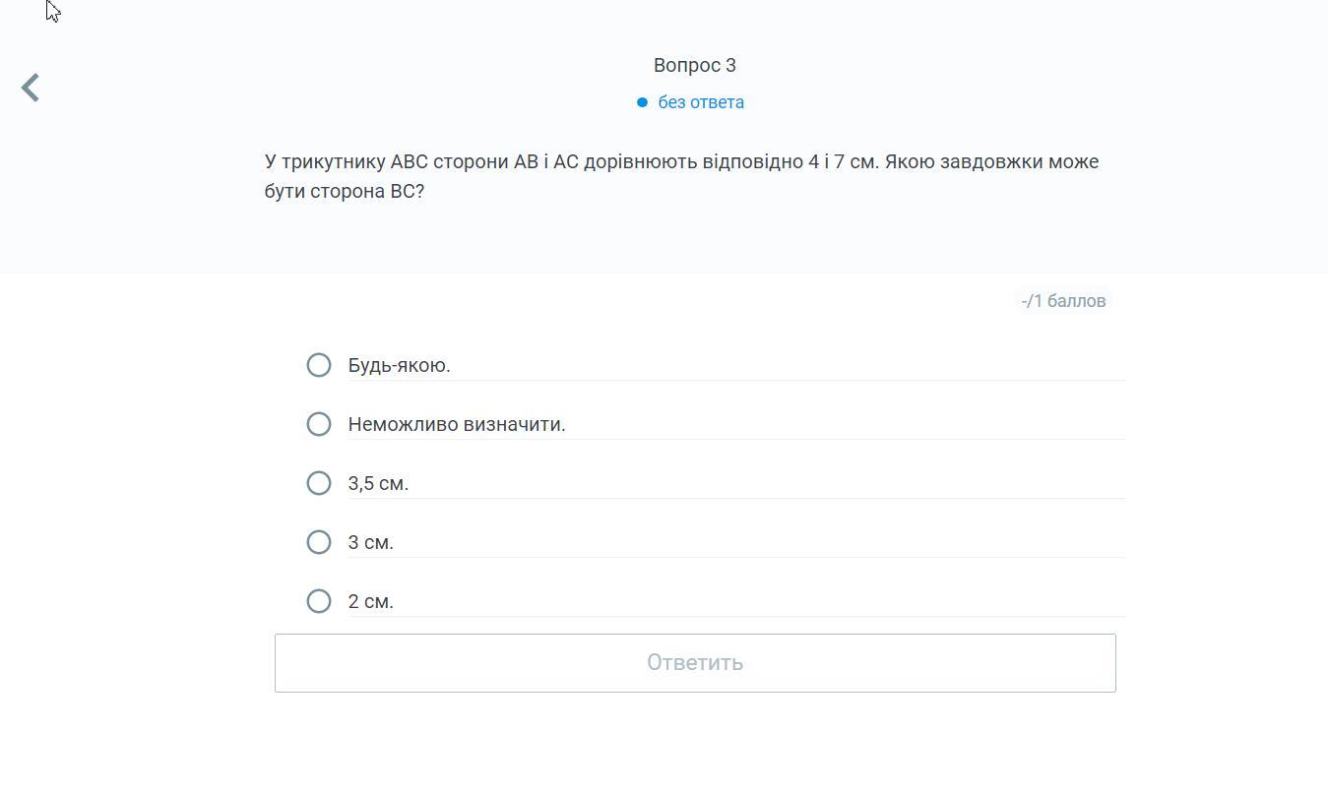Click the "2 см." answer label text
The image size is (1328, 792).
(370, 601)
